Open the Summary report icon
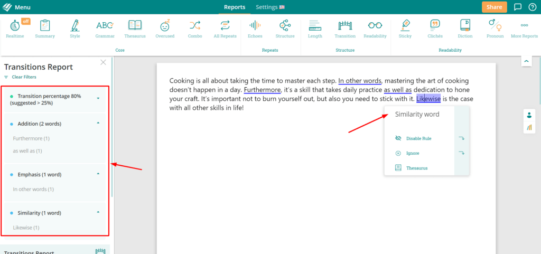This screenshot has width=541, height=254. [45, 29]
